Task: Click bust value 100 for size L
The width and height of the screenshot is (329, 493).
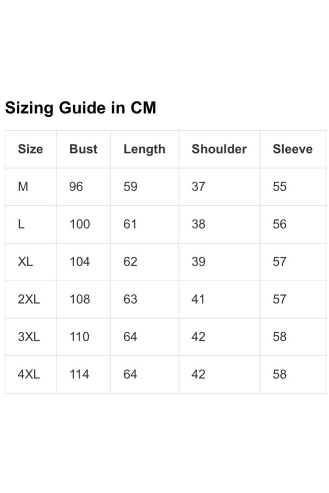Action: [79, 224]
